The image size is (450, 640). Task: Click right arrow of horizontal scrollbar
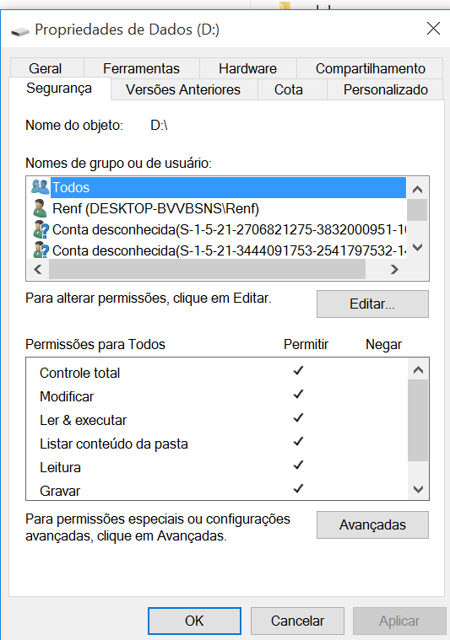click(394, 269)
